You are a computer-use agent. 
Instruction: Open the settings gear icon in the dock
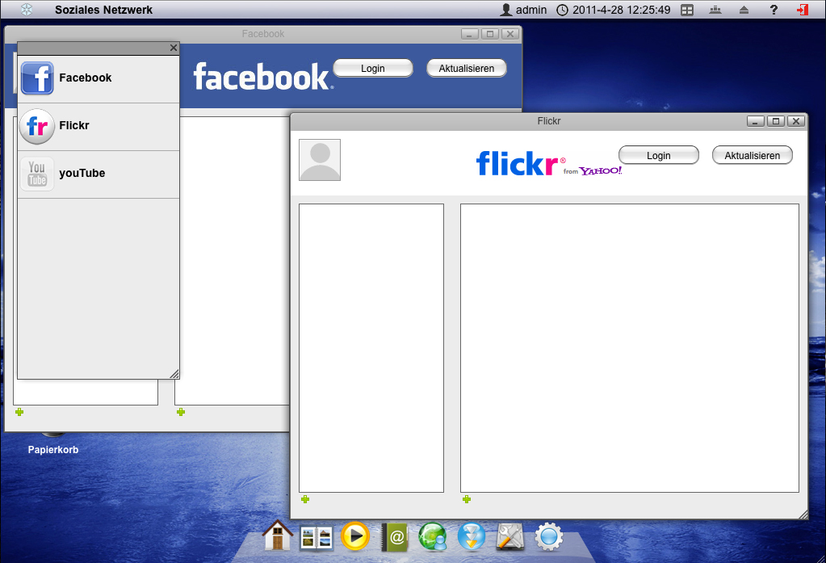[x=549, y=537]
